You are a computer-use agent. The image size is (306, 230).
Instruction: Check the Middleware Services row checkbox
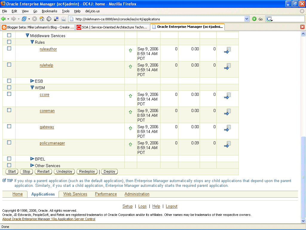9,35
